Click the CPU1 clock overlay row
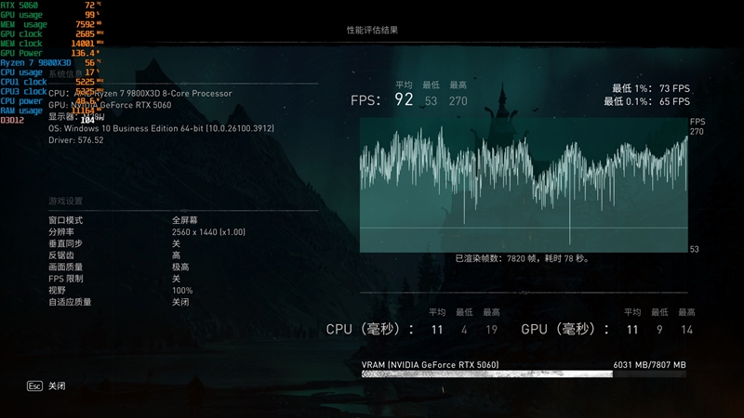 click(x=52, y=82)
